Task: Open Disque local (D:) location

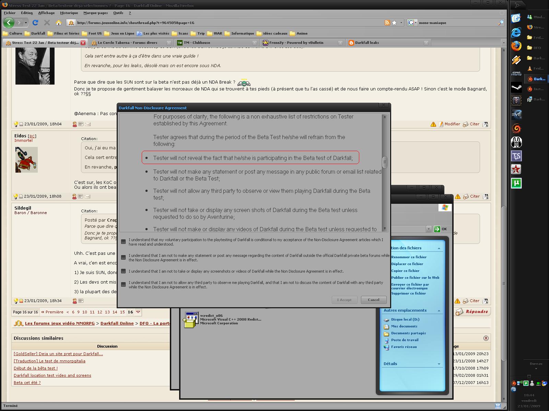Action: coord(405,320)
